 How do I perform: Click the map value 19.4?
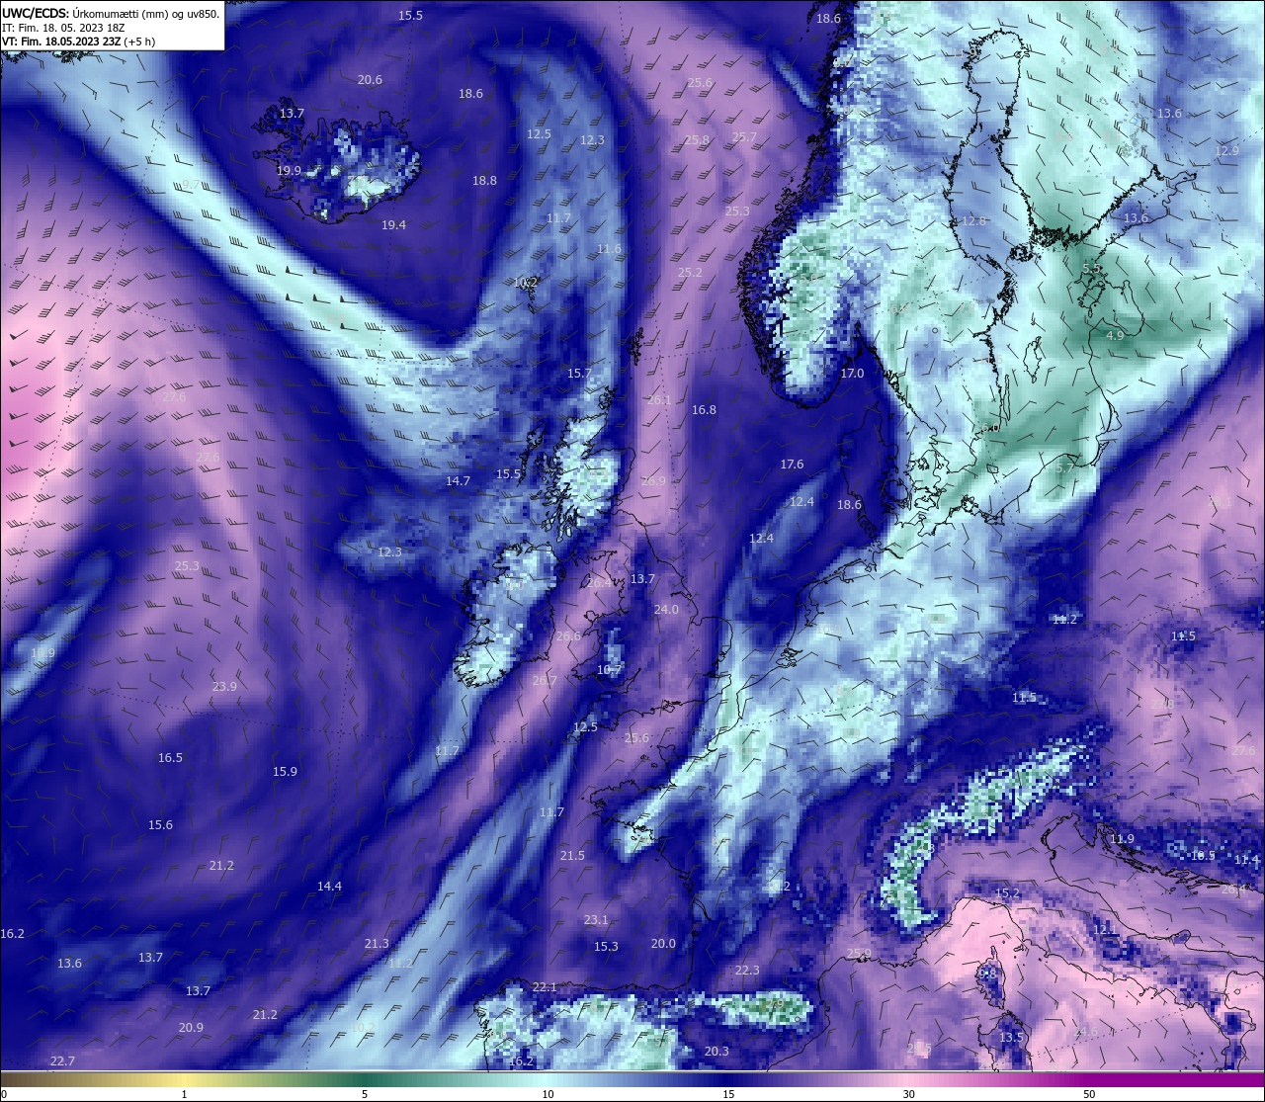click(x=393, y=225)
